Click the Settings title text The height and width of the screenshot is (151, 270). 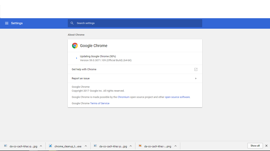pyautogui.click(x=17, y=23)
